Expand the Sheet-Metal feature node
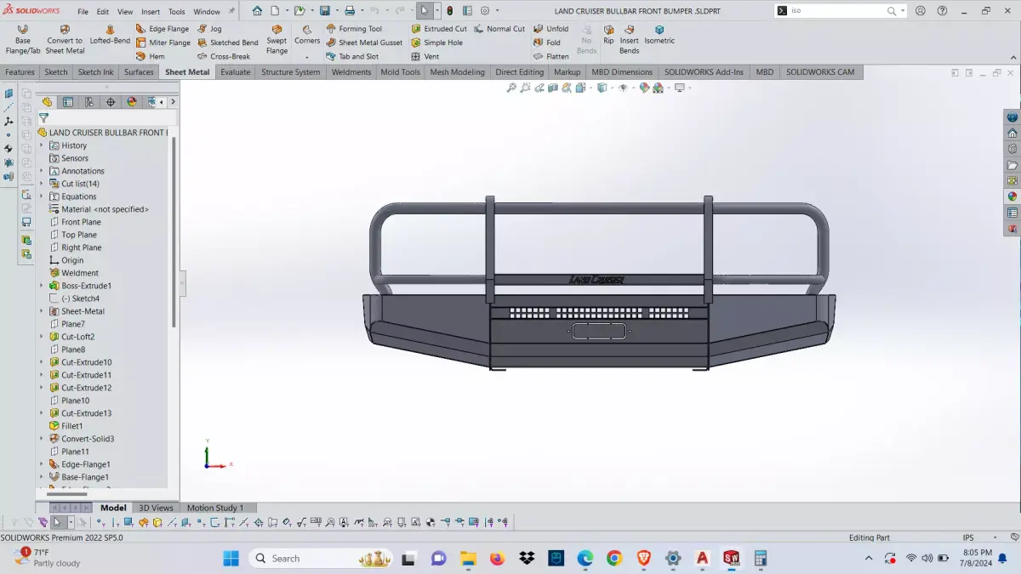The width and height of the screenshot is (1021, 574). pos(42,311)
